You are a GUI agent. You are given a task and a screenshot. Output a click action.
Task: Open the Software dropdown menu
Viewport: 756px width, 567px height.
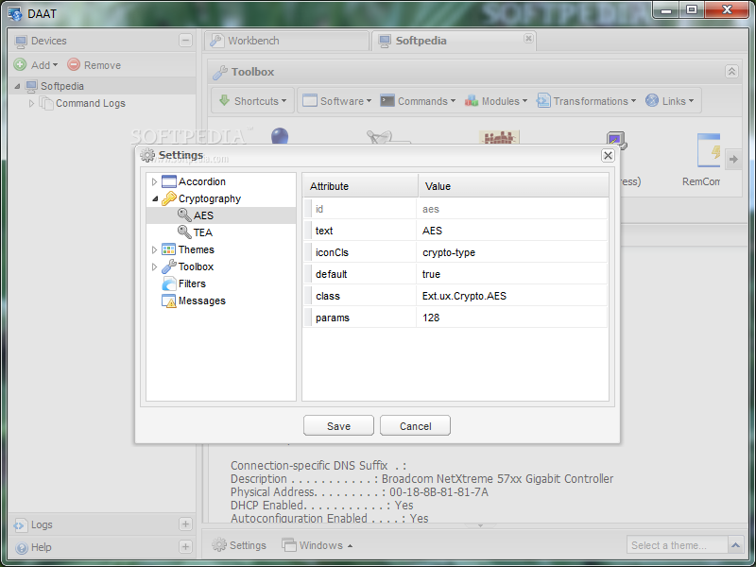click(337, 101)
